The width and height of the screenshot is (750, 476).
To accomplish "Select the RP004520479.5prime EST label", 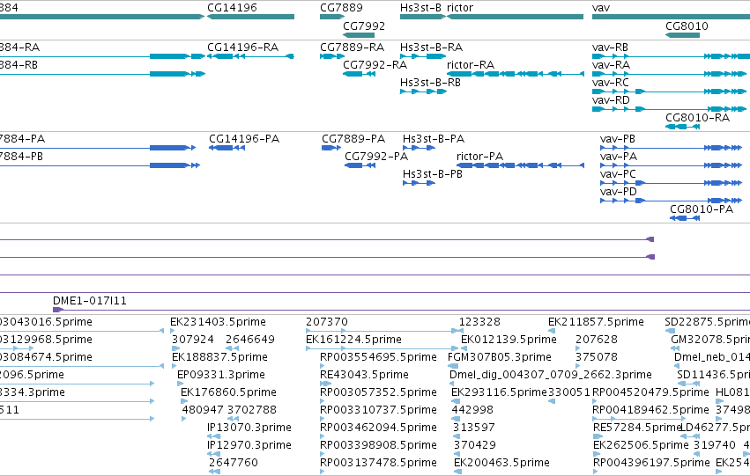I will click(x=650, y=392).
